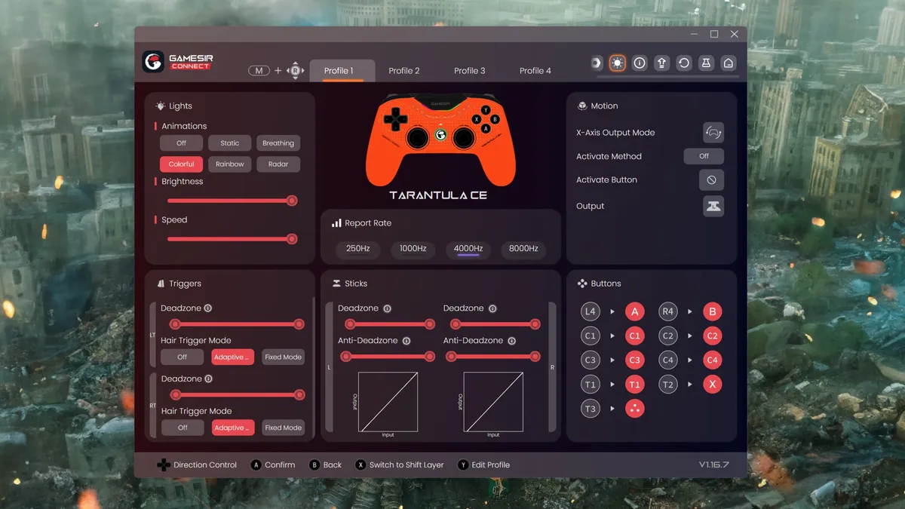
Task: Click info icon next to right stick Anti-Deadzone
Action: point(511,341)
